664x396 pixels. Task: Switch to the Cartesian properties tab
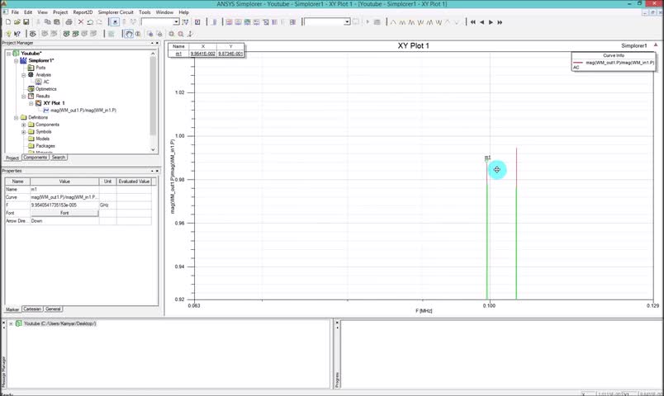pos(32,309)
